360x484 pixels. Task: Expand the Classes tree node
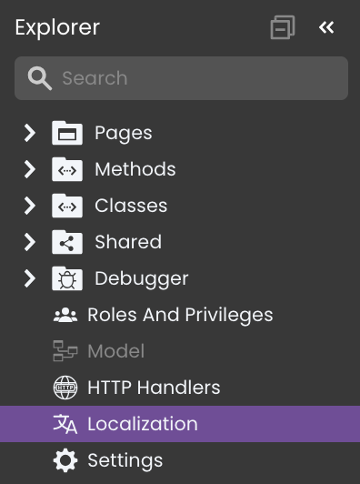(30, 206)
